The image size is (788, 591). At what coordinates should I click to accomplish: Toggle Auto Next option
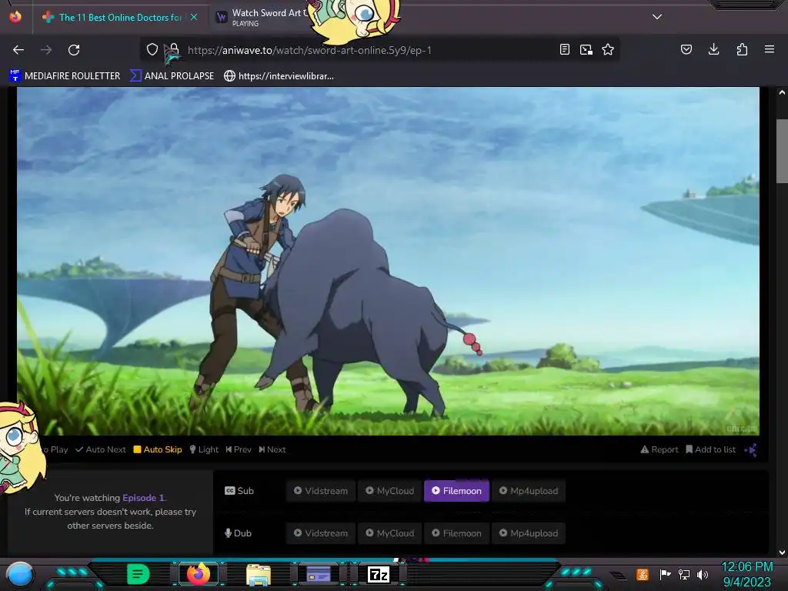pos(101,449)
